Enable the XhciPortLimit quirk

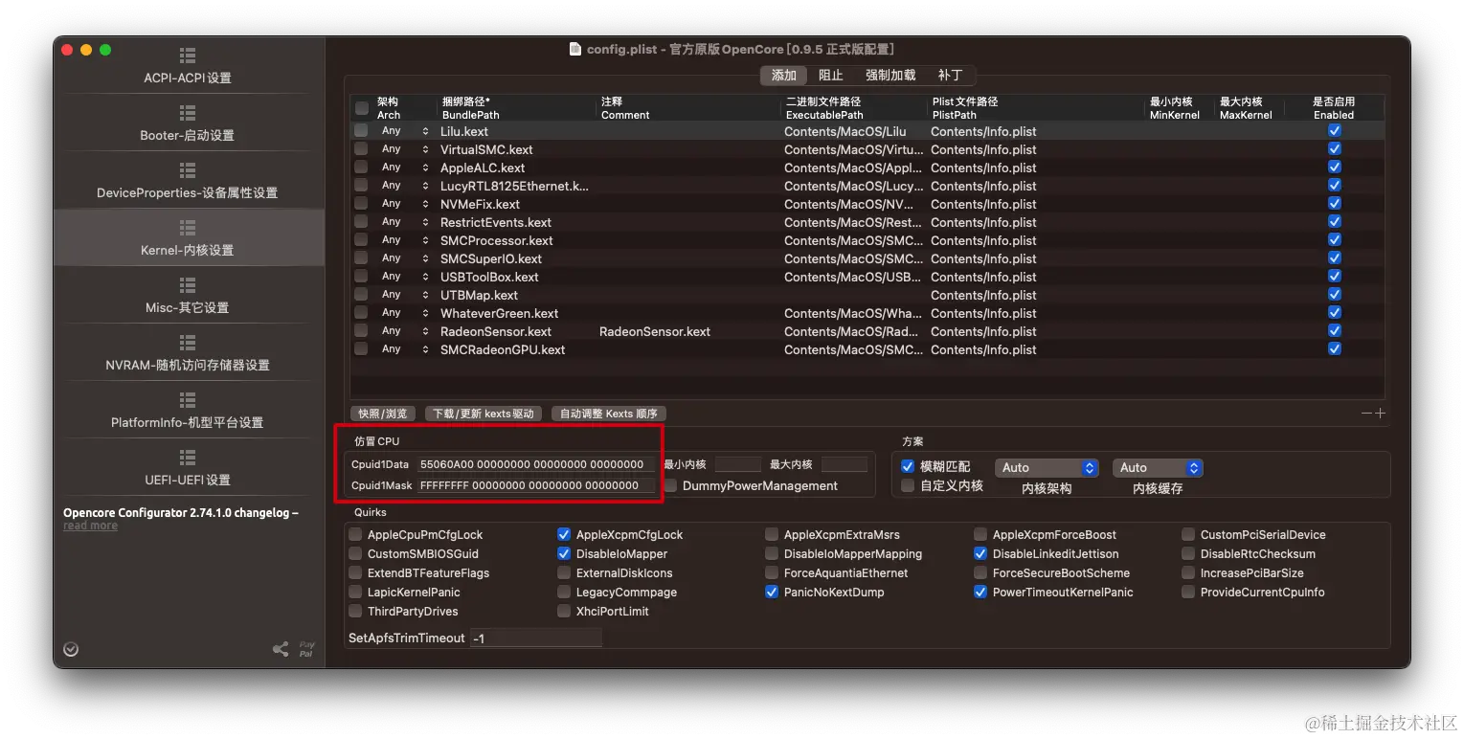[x=564, y=612]
